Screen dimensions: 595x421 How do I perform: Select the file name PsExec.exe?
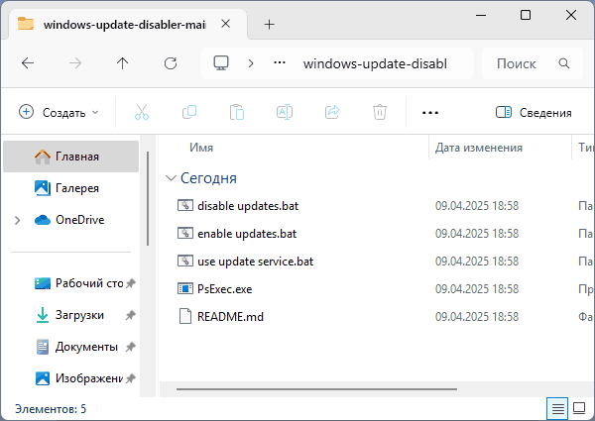pos(225,289)
